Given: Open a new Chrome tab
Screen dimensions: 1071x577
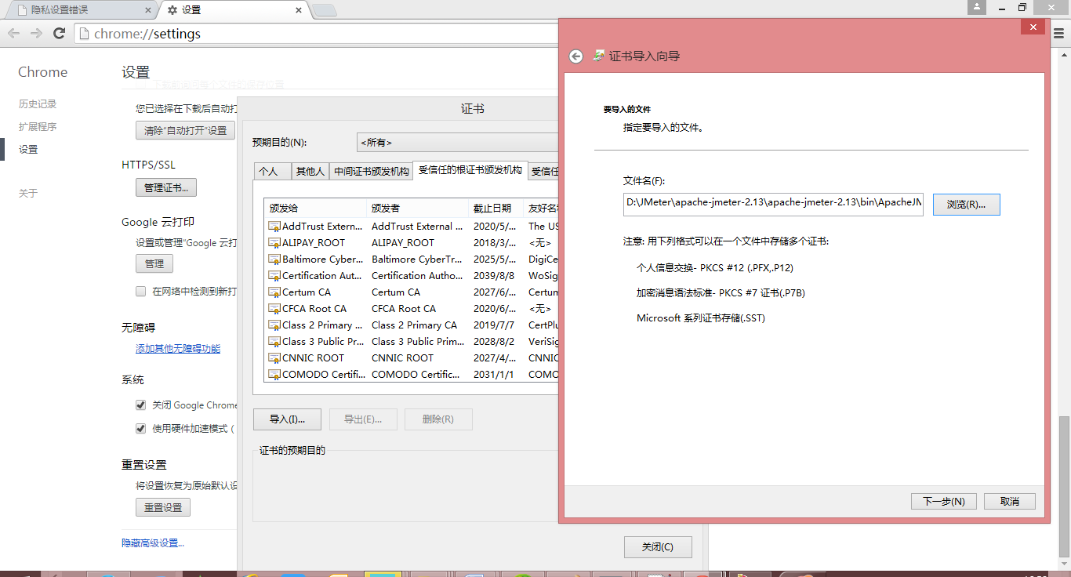Looking at the screenshot, I should click(325, 10).
